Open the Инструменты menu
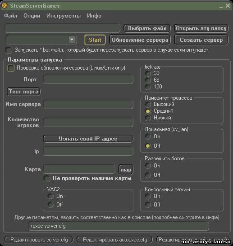The width and height of the screenshot is (233, 246). (64, 16)
